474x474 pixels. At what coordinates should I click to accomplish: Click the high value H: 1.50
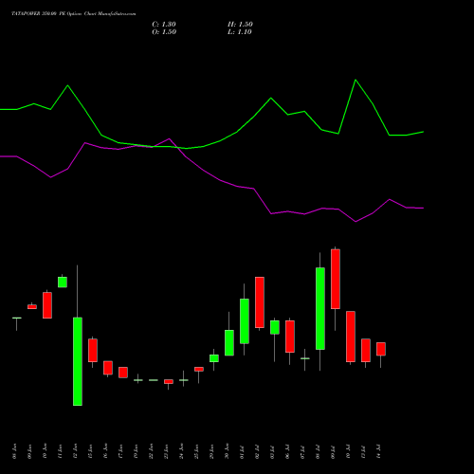pyautogui.click(x=240, y=25)
